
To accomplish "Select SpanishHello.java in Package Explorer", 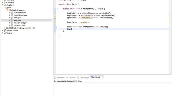I will pos(20,23).
